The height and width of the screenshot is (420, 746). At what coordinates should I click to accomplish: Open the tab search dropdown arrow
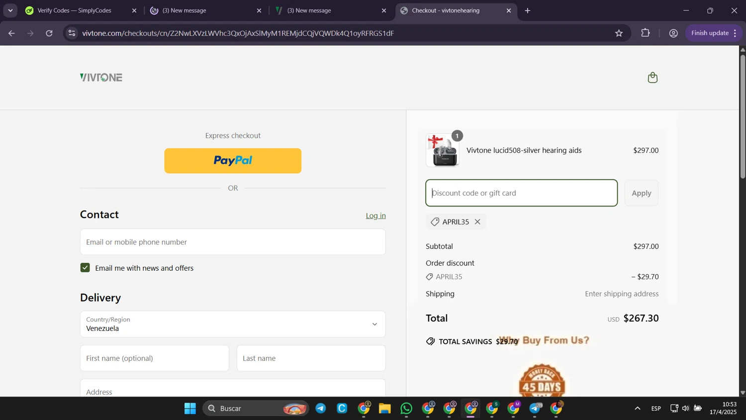pos(10,10)
